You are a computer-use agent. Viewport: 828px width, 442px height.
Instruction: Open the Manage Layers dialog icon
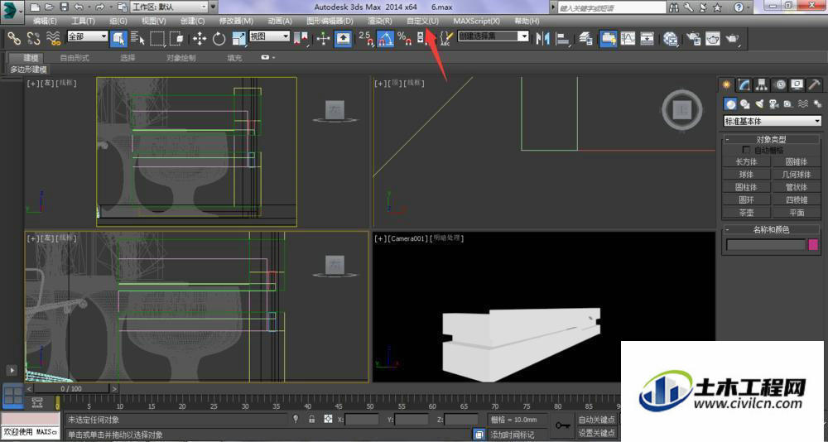pyautogui.click(x=585, y=39)
